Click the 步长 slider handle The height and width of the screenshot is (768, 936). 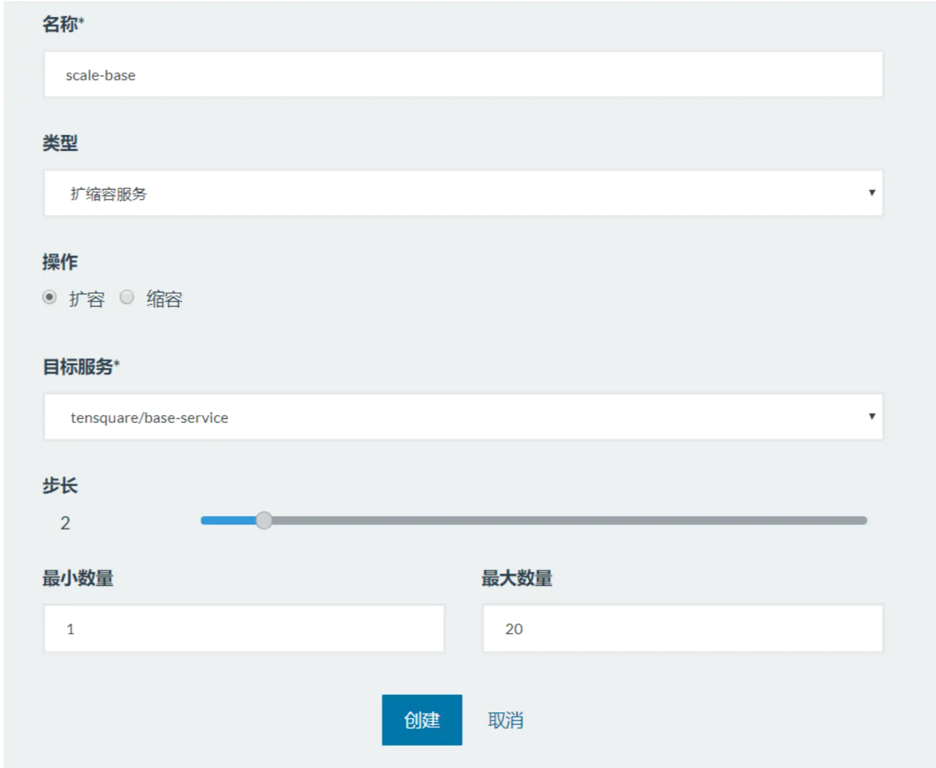click(264, 520)
